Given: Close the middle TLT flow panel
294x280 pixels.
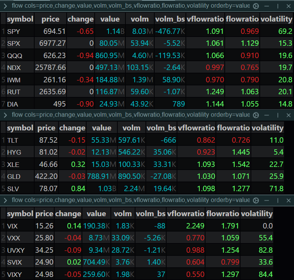Looking at the screenshot, I should point(289,115).
